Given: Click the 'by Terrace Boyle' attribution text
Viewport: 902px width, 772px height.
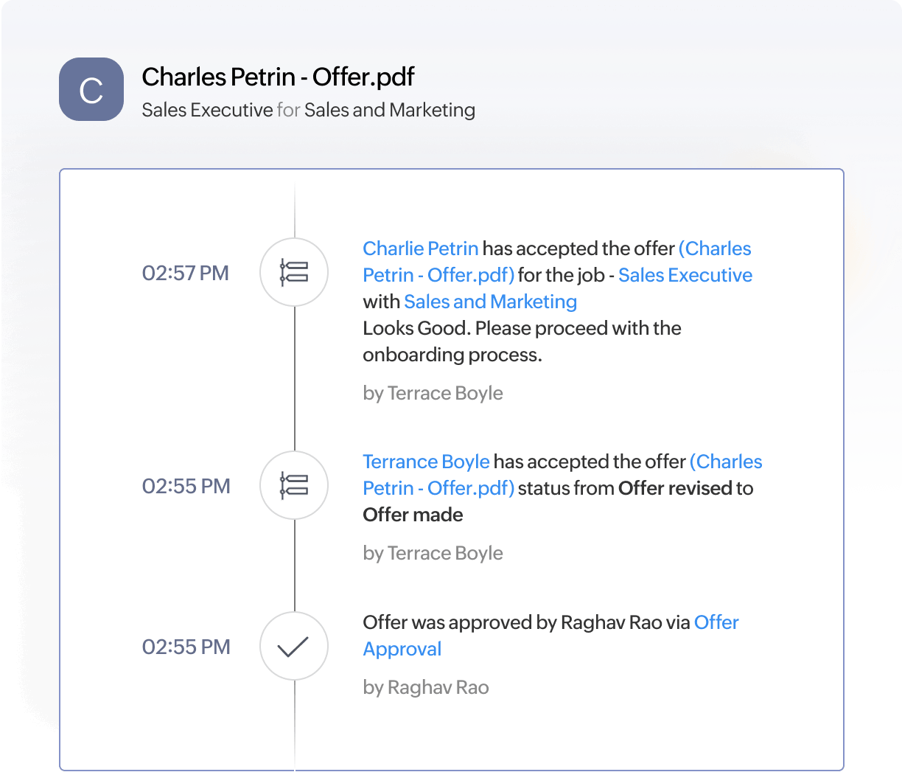Looking at the screenshot, I should point(432,393).
